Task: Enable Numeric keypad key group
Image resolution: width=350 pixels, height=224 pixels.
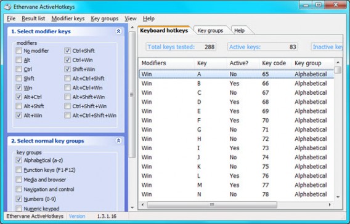Action: point(18,209)
